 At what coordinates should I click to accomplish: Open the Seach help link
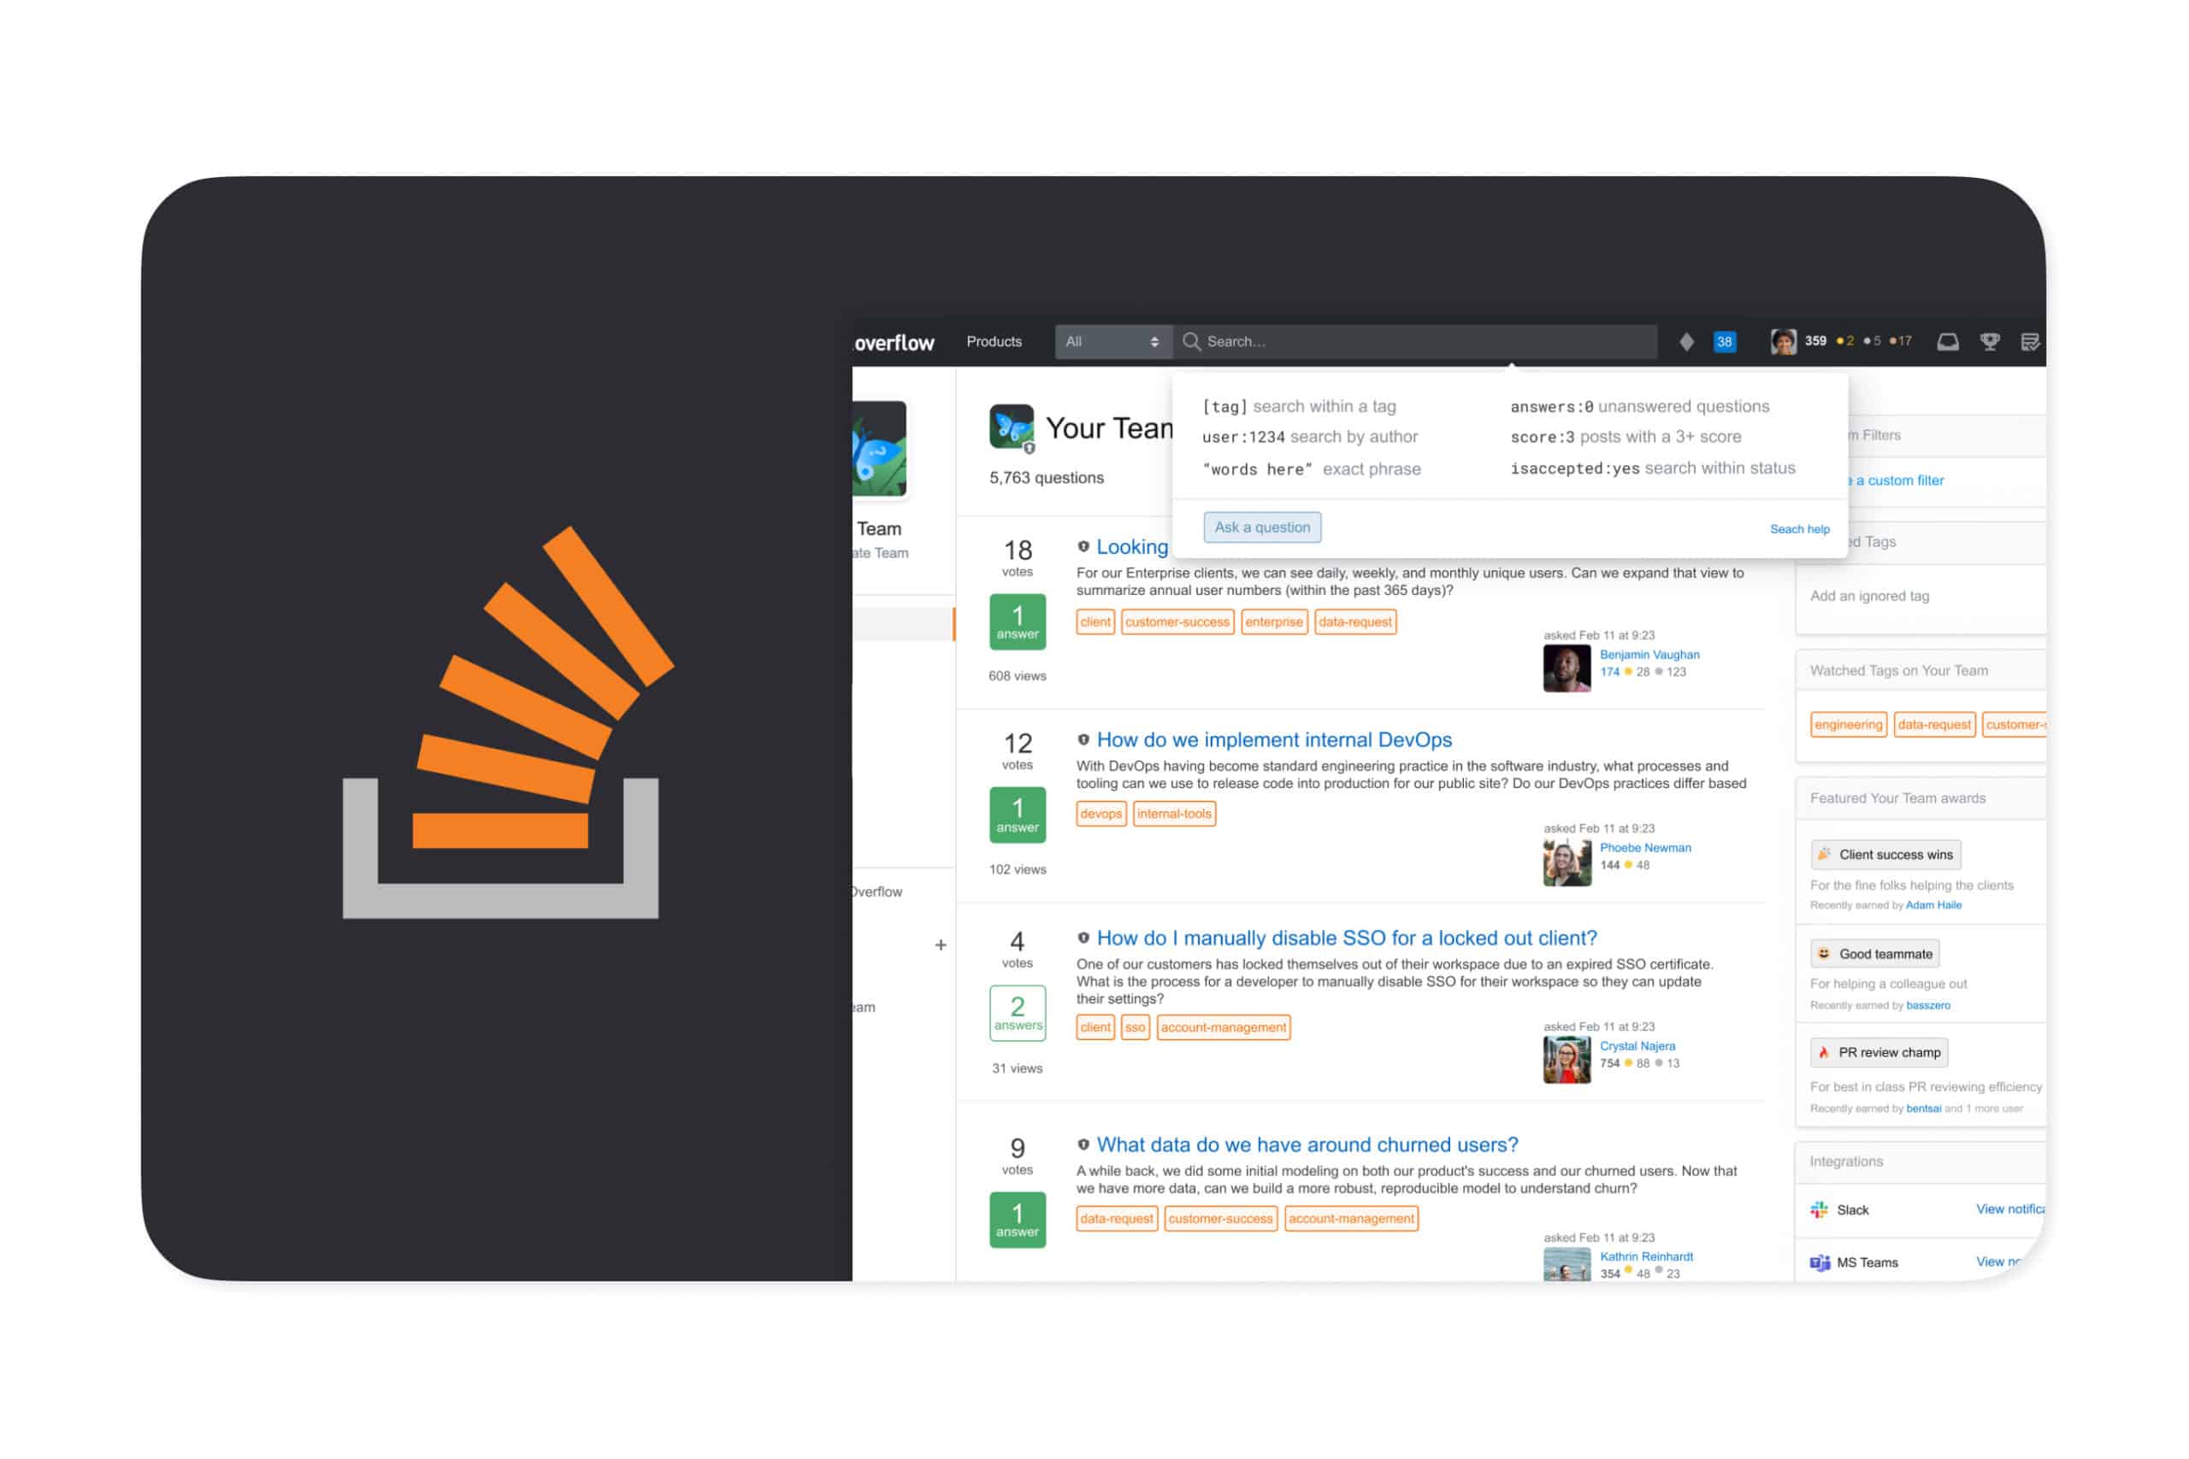(1799, 528)
